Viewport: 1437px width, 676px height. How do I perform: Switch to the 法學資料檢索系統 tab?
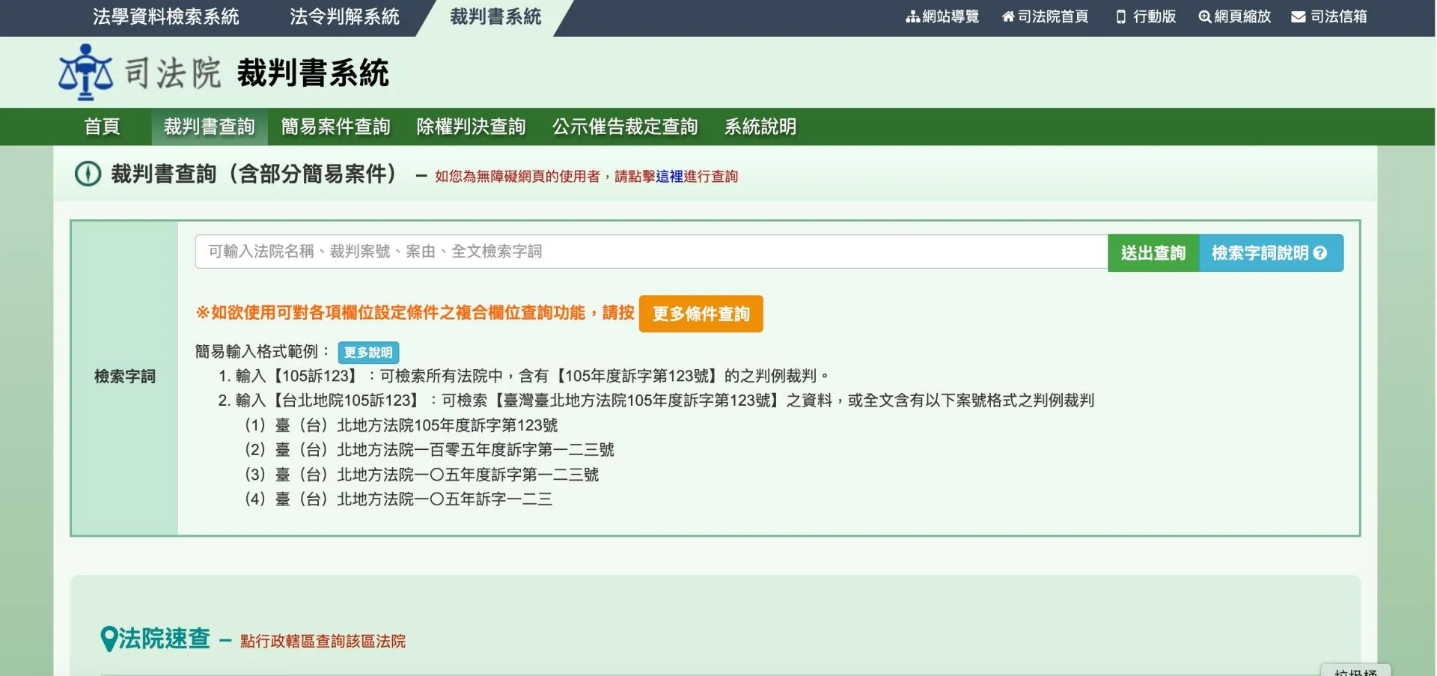click(x=165, y=16)
